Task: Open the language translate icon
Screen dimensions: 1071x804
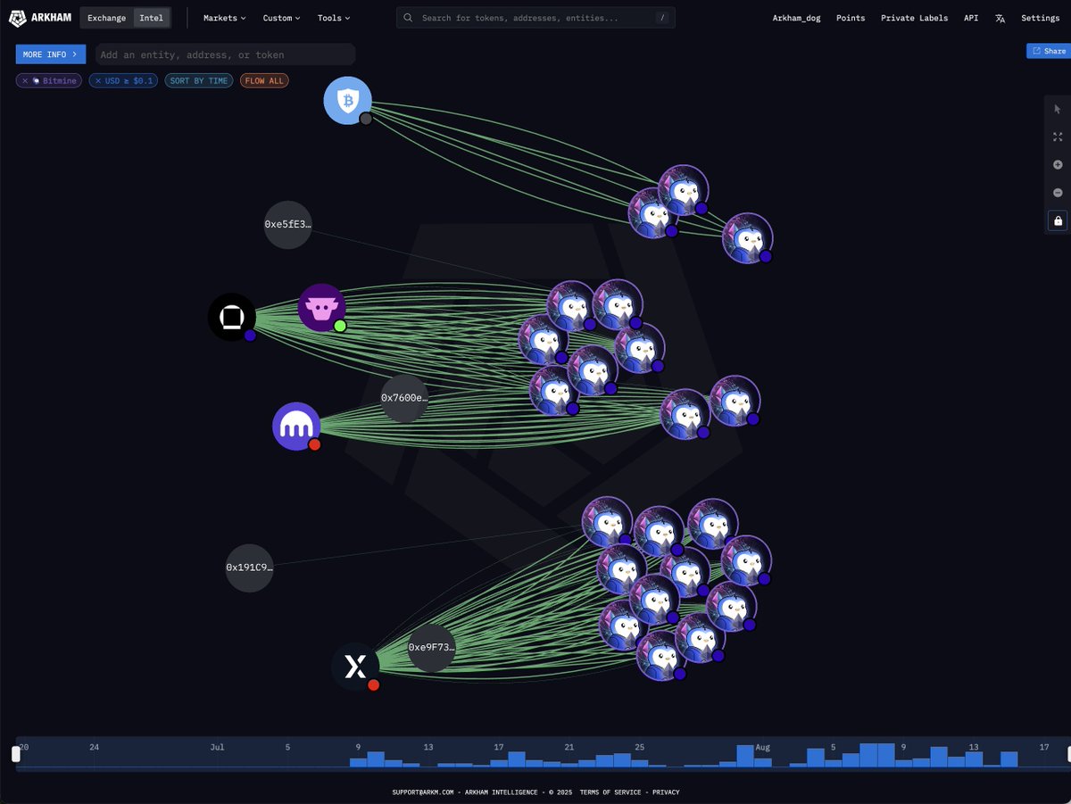Action: pos(1000,18)
